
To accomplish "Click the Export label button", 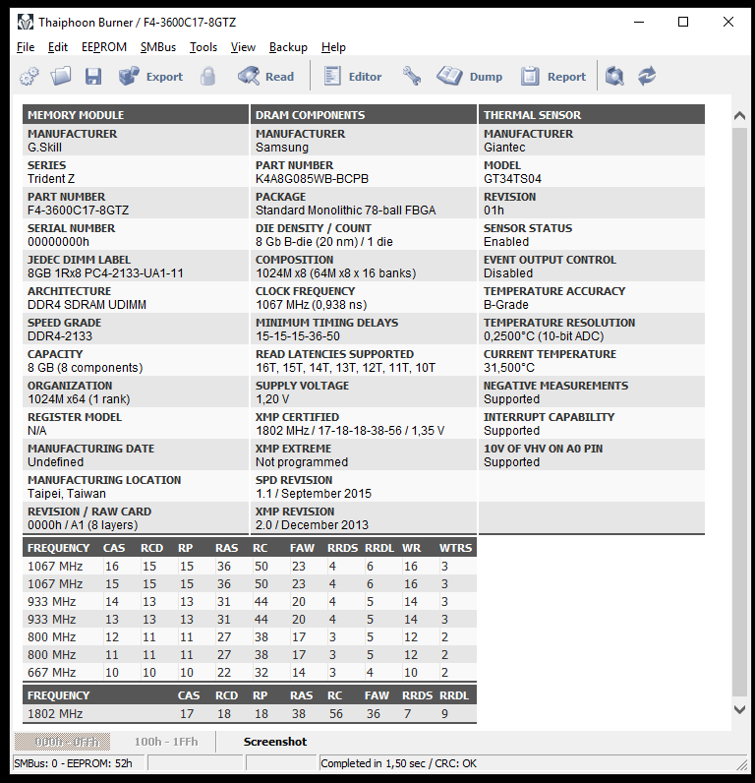I will click(x=164, y=77).
